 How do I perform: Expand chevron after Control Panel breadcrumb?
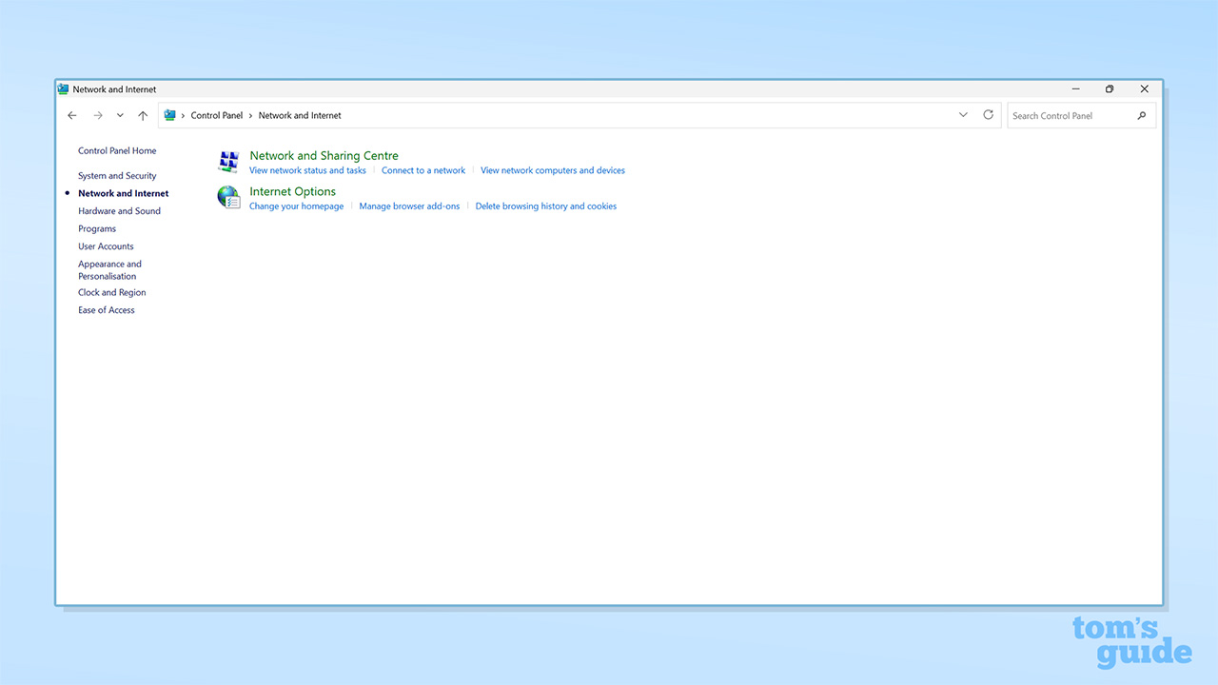pos(251,116)
